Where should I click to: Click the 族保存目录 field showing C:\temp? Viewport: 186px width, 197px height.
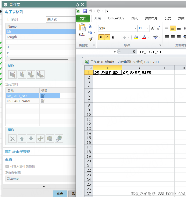click(x=40, y=179)
